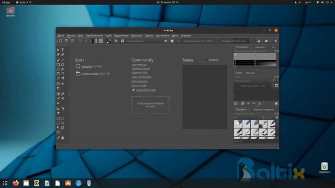Open the brush editor settings icon

point(116,41)
